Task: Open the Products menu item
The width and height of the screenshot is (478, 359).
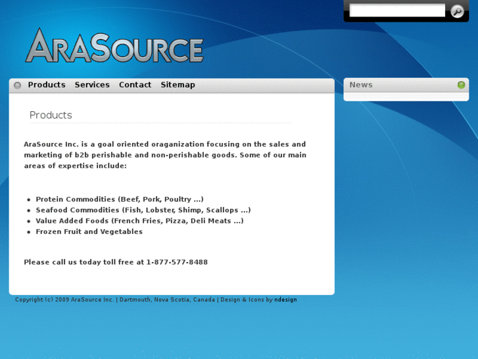Action: coord(47,84)
